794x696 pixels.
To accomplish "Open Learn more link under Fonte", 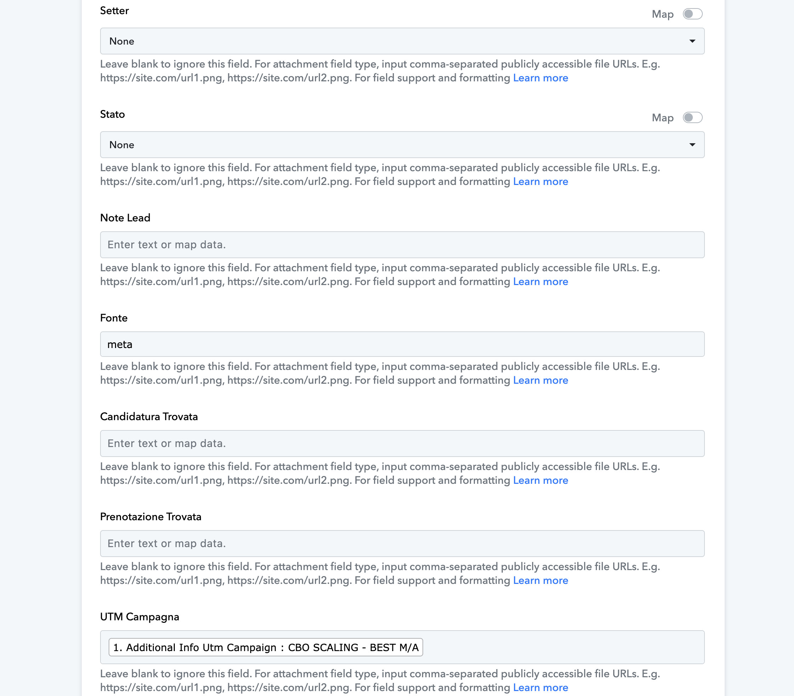I will coord(540,381).
